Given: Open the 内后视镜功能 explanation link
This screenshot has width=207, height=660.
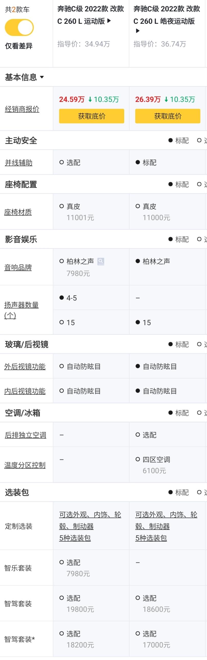Looking at the screenshot, I should point(25,391).
